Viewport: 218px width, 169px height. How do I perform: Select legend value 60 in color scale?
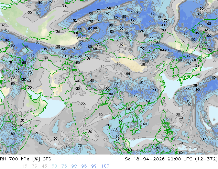click(x=54, y=166)
